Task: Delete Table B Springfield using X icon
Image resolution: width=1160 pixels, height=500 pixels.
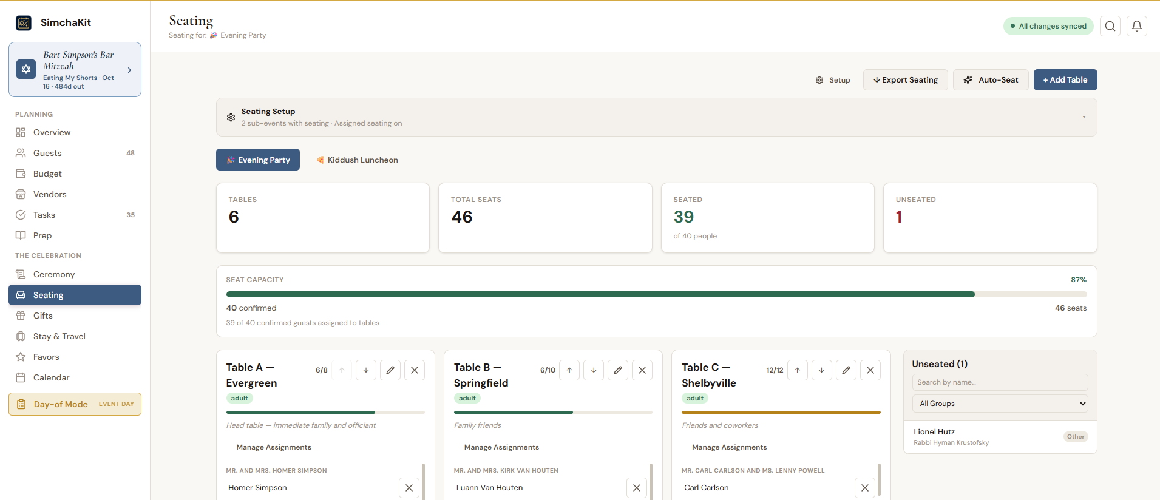Action: 642,370
